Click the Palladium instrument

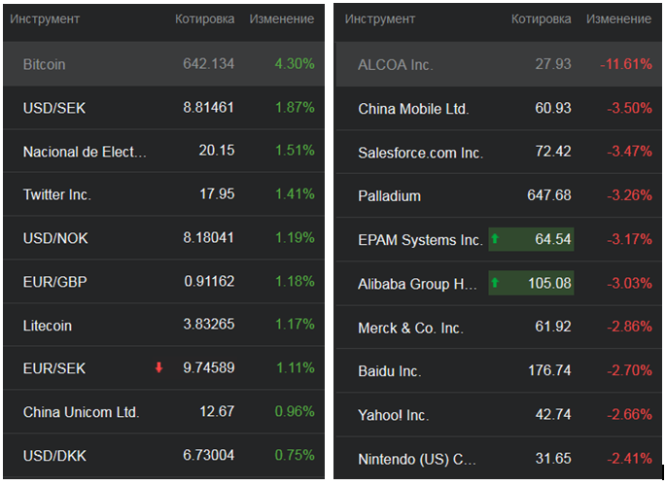[x=389, y=195]
